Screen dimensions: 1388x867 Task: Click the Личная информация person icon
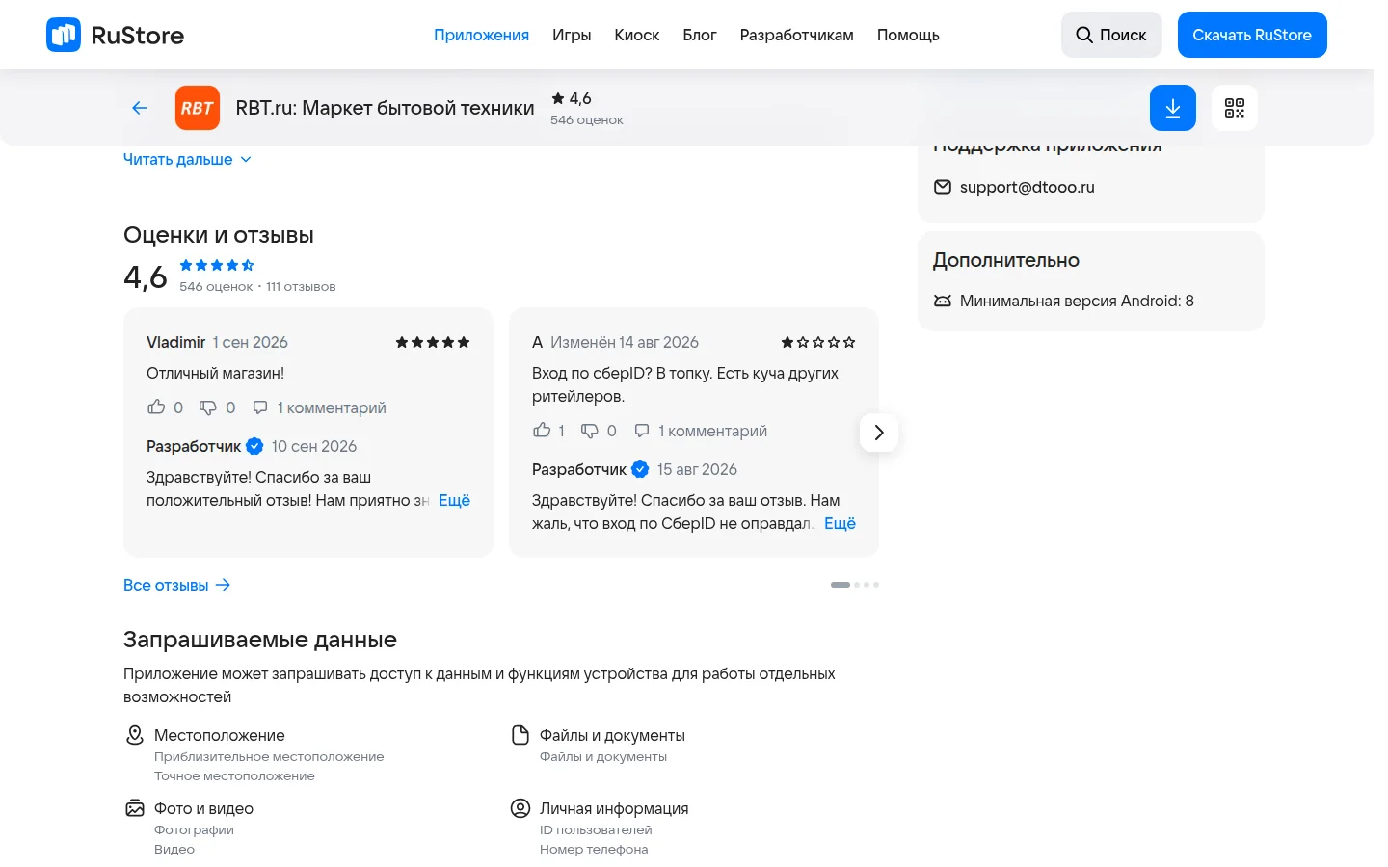coord(520,808)
